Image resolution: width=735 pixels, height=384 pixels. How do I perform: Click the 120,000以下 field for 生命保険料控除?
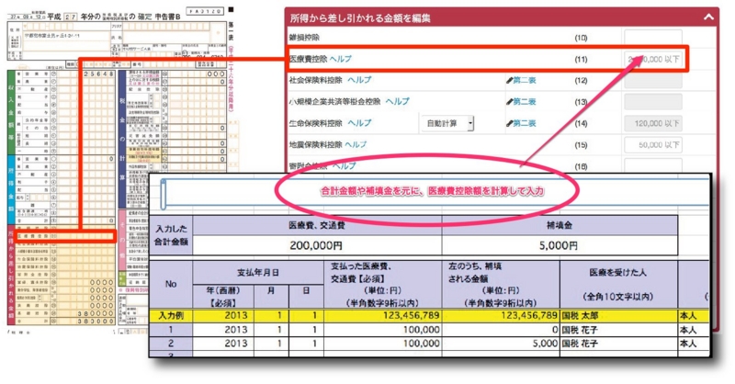653,123
